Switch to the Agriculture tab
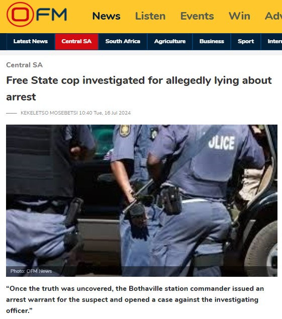 coord(170,42)
